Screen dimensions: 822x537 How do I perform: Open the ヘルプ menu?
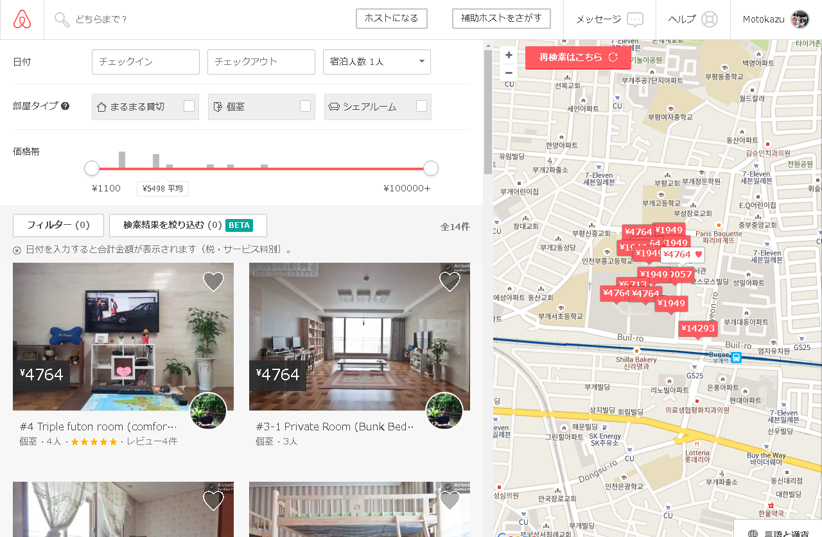693,19
